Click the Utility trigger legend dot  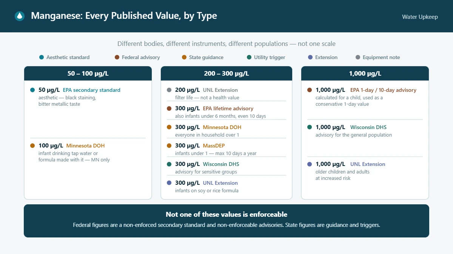point(249,58)
